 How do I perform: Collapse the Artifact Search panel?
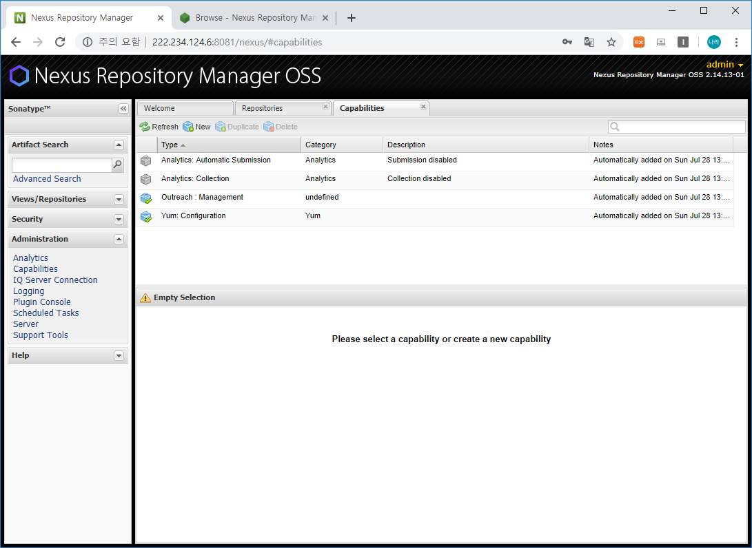(x=119, y=145)
